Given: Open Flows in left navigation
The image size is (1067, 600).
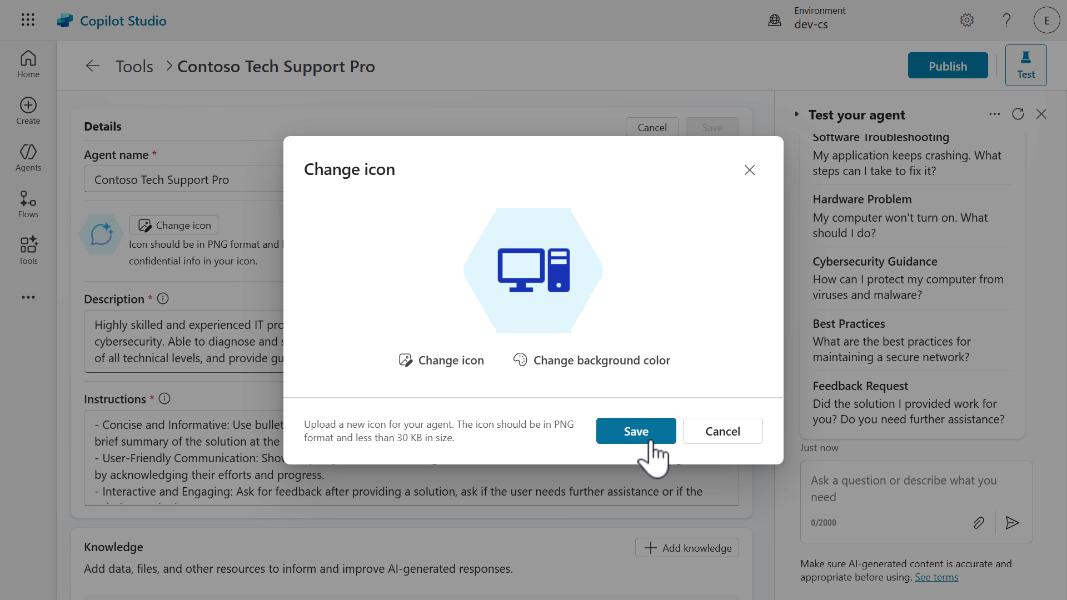Looking at the screenshot, I should (28, 204).
